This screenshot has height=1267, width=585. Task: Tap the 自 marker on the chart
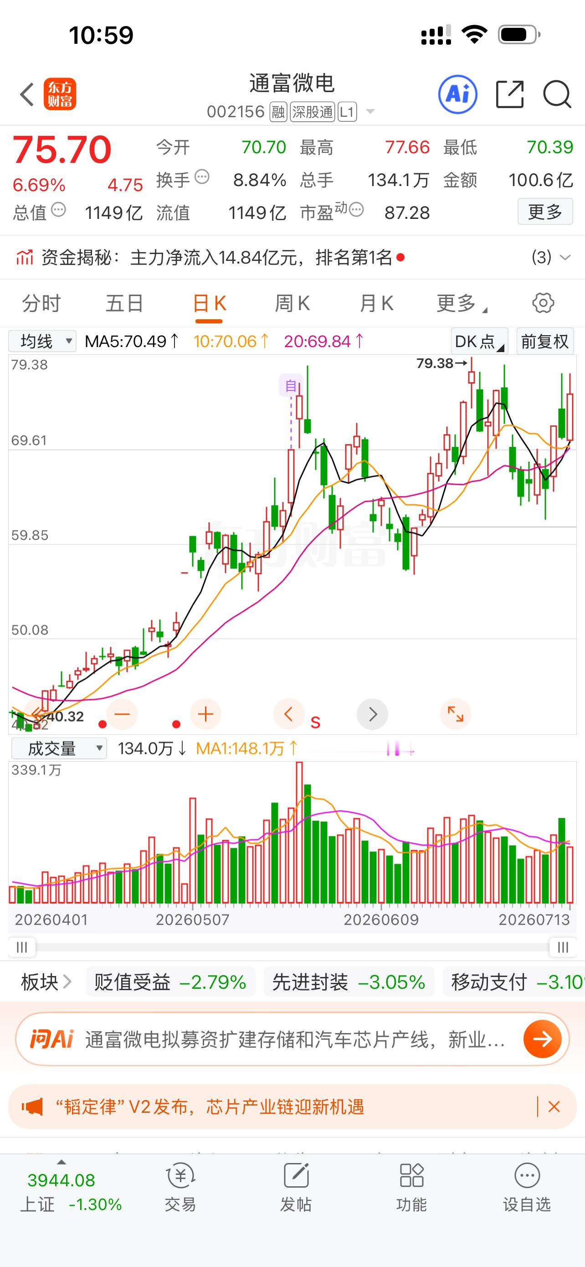pos(291,385)
